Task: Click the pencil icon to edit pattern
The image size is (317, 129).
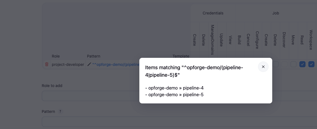Action: (89, 64)
